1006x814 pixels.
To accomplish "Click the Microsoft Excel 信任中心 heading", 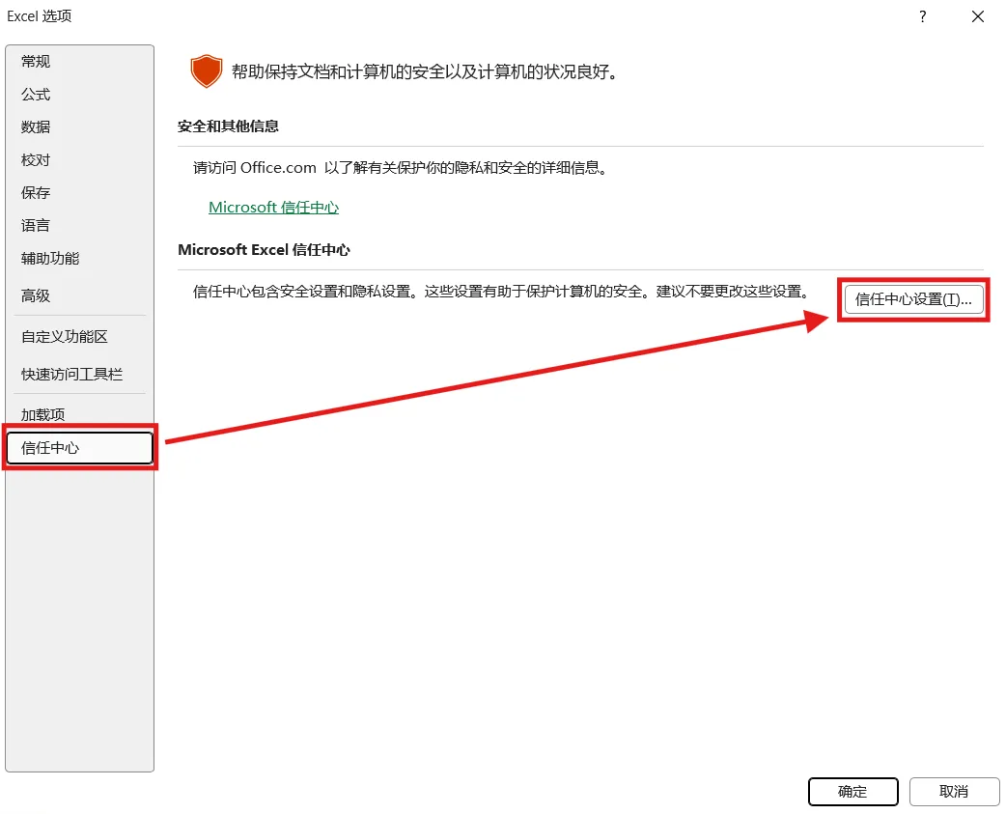I will 264,249.
